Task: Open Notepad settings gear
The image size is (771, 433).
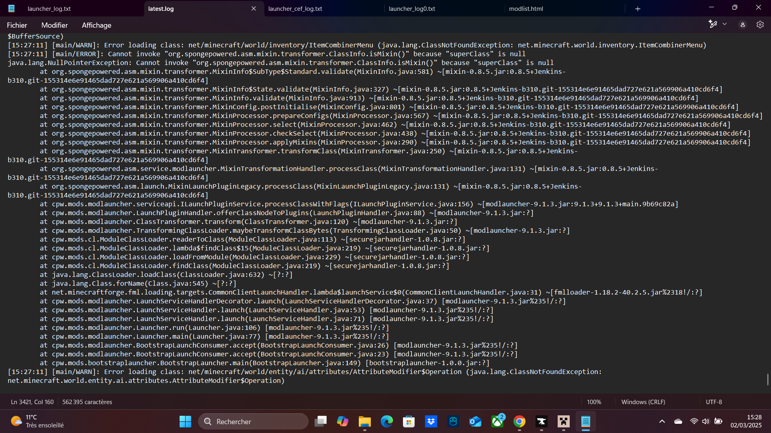Action: [x=760, y=24]
